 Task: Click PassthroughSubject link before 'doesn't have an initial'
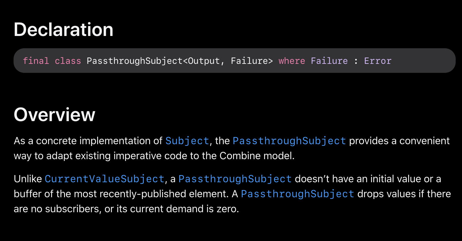point(235,179)
